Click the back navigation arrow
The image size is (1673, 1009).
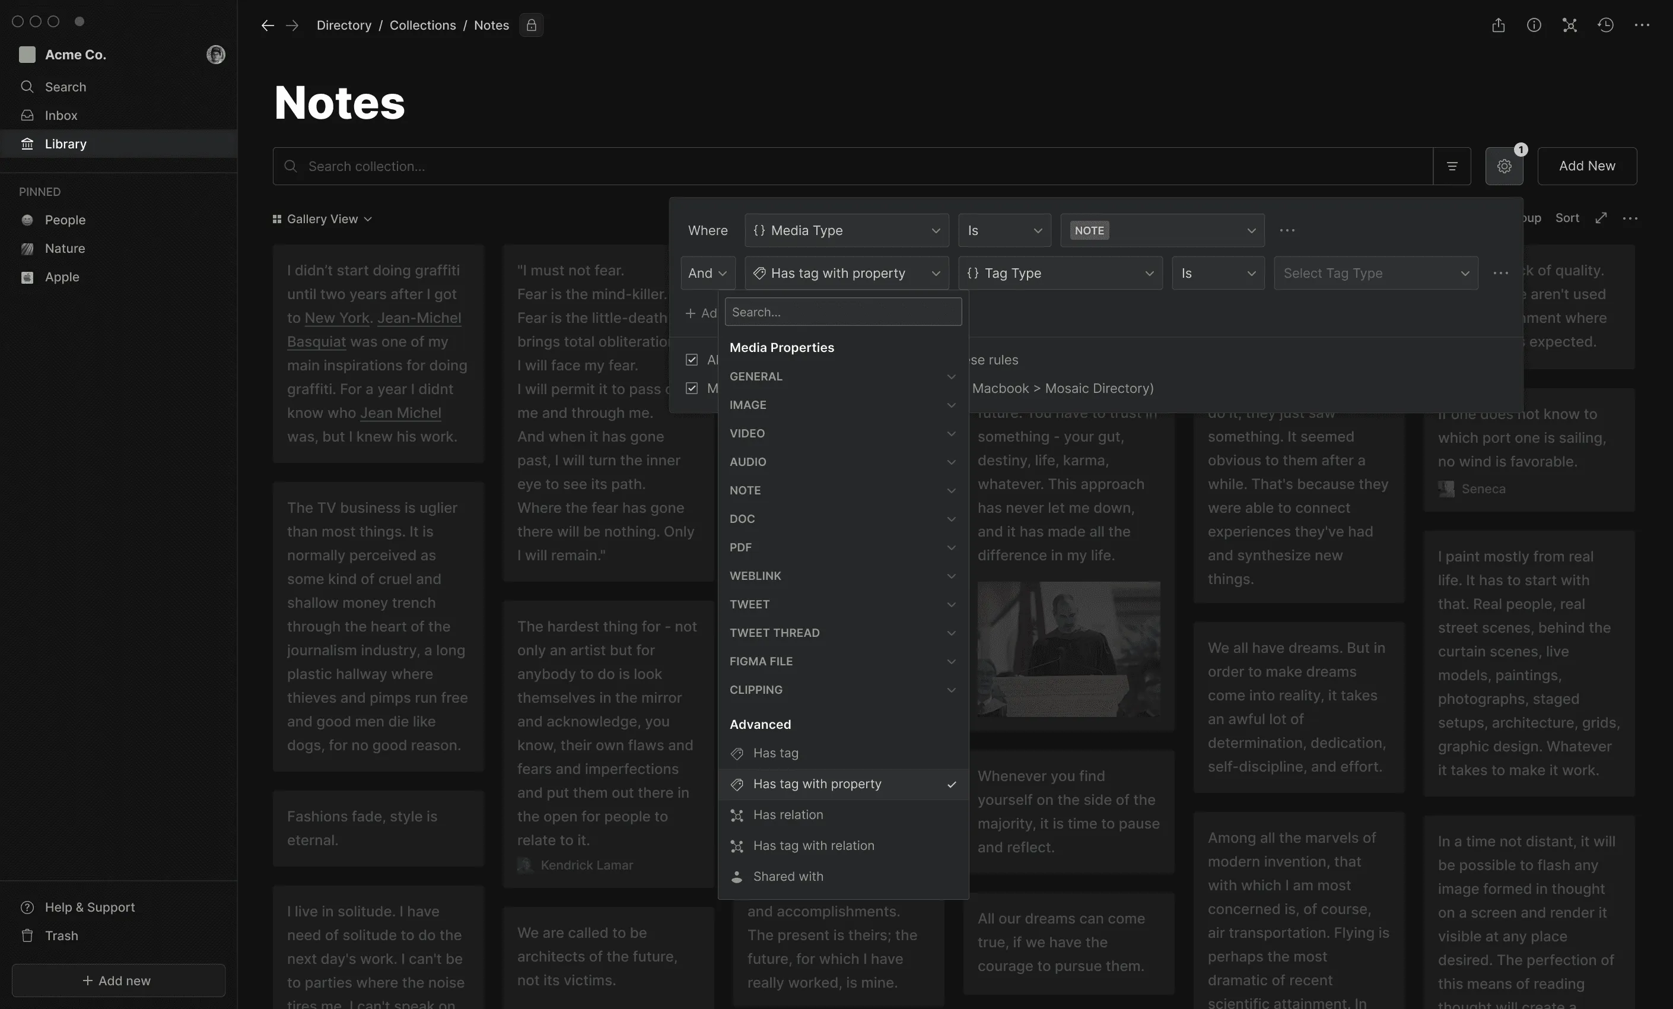pos(268,25)
